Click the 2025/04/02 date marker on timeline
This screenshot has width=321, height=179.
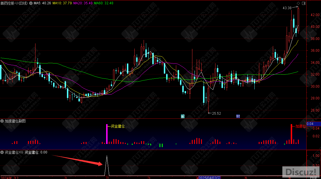click(210, 177)
